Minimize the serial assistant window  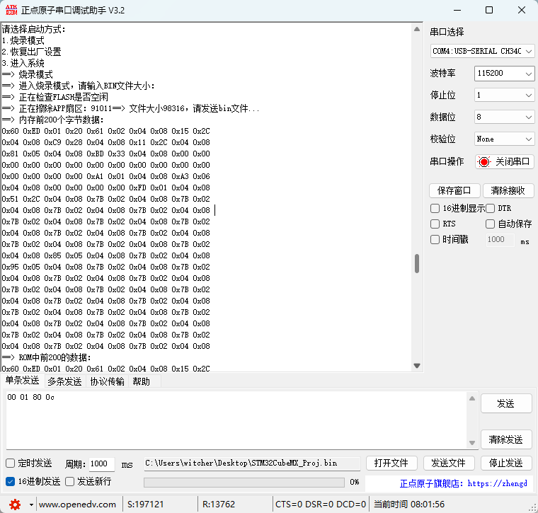tap(457, 10)
